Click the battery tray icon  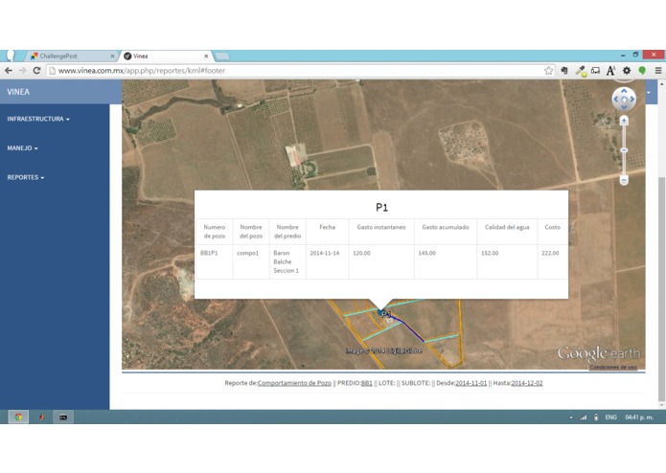tap(596, 417)
